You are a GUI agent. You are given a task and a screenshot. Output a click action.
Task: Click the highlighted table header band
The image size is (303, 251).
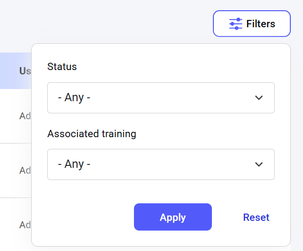[16, 71]
